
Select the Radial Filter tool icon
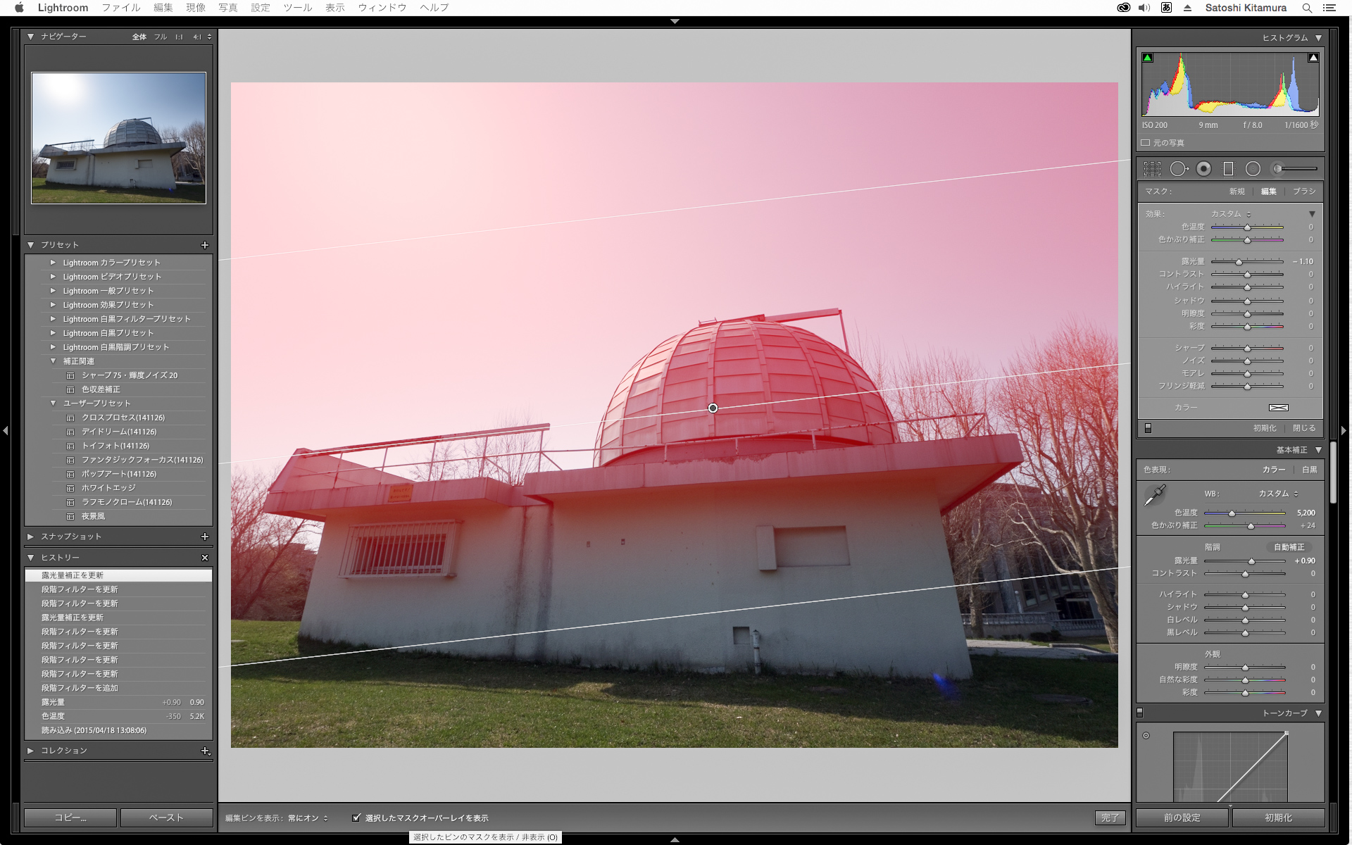click(x=1253, y=169)
